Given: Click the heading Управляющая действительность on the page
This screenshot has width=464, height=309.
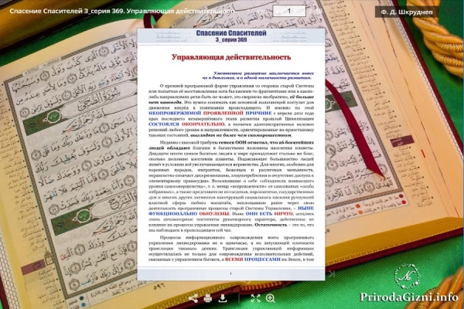Looking at the screenshot, I should click(x=231, y=57).
